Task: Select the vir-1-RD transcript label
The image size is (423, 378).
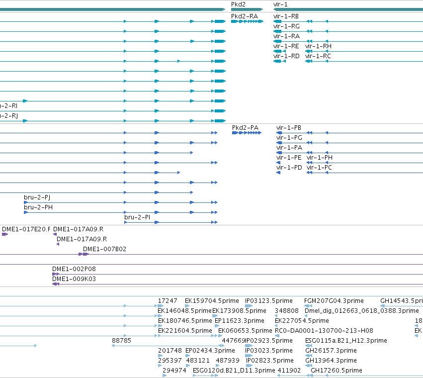Action: [x=286, y=56]
